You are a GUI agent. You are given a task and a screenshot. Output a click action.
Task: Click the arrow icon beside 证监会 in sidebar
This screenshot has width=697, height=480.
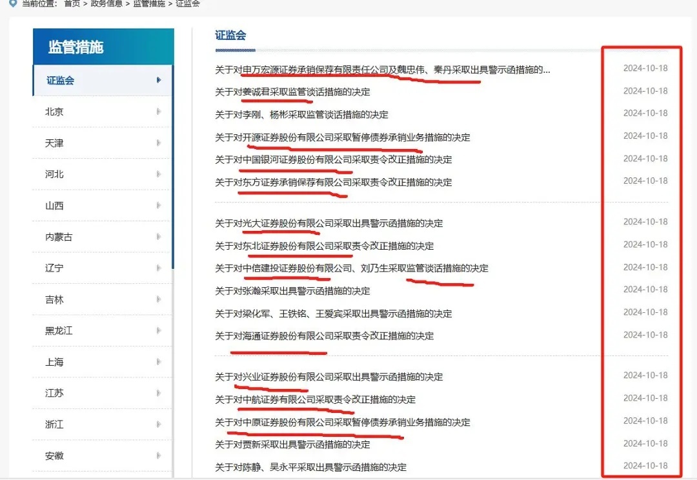pos(159,81)
